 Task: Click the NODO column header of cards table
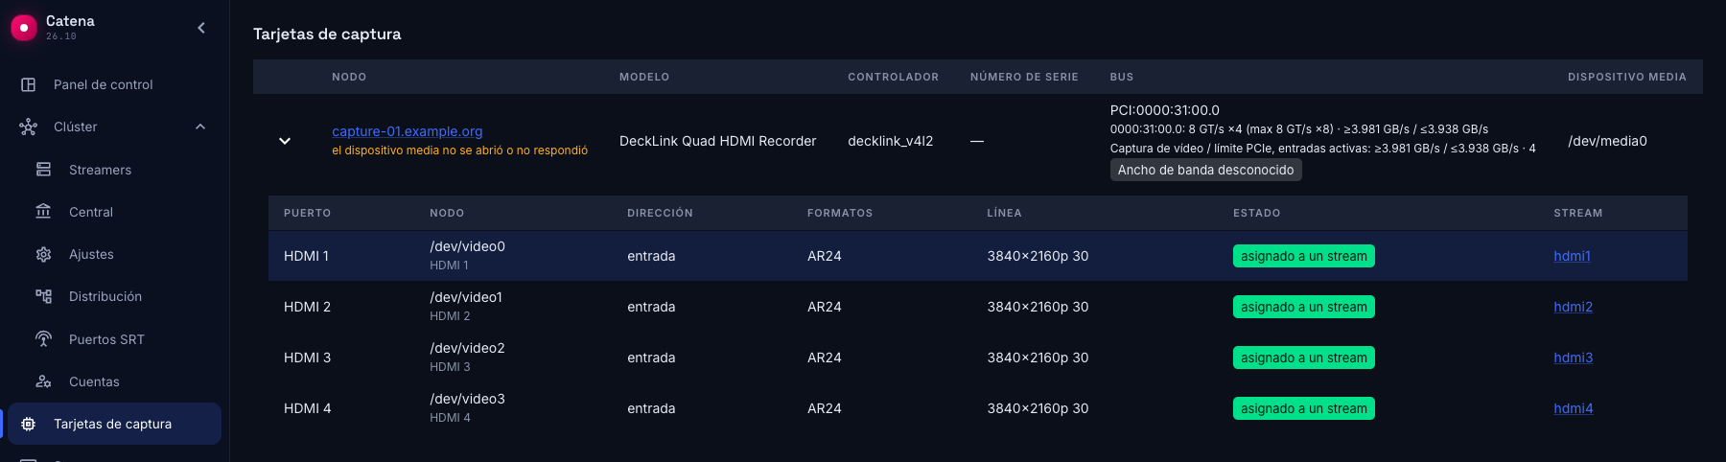(x=349, y=77)
